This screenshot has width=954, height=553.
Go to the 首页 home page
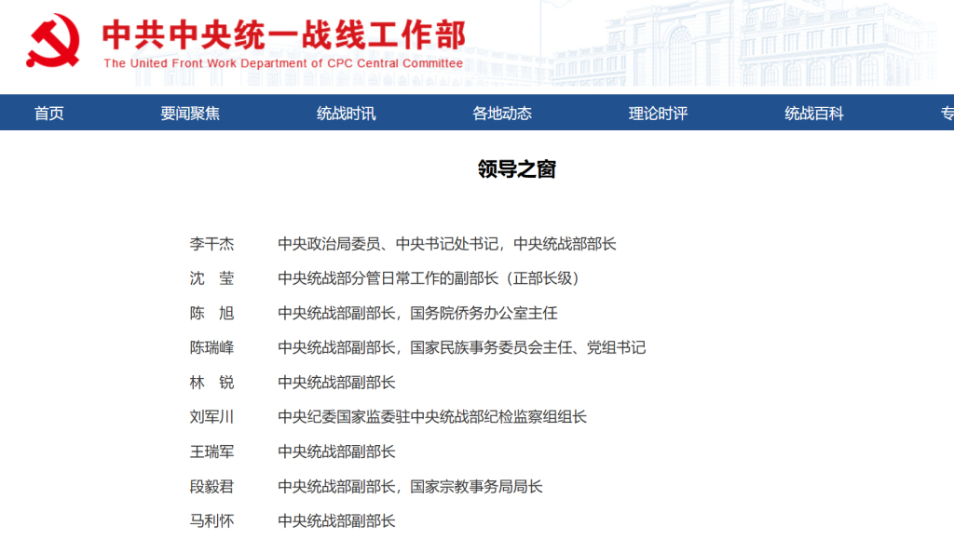(x=49, y=114)
